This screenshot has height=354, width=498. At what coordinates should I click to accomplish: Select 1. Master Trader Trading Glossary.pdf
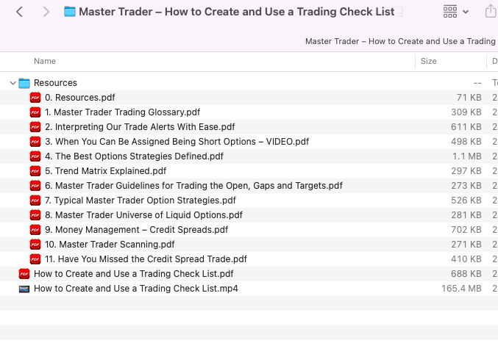[249, 112]
